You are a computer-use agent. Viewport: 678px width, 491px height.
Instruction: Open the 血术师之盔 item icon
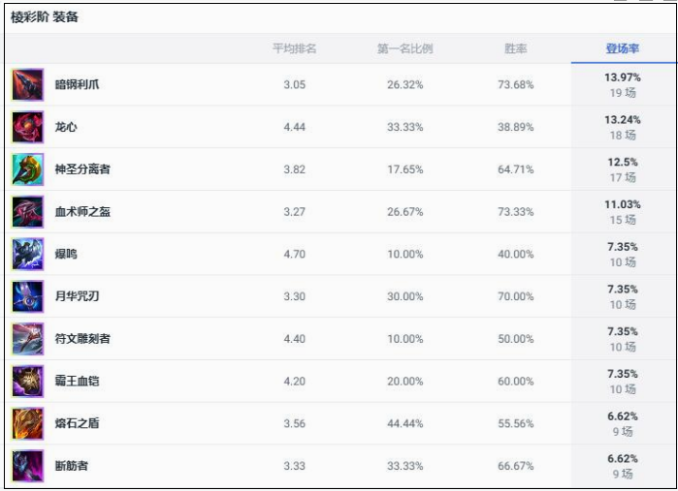[28, 211]
